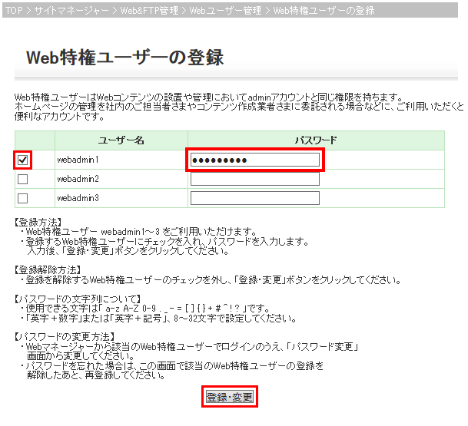Click the Web特権ユーザーの登録 page heading
The height and width of the screenshot is (426, 468).
coord(124,58)
